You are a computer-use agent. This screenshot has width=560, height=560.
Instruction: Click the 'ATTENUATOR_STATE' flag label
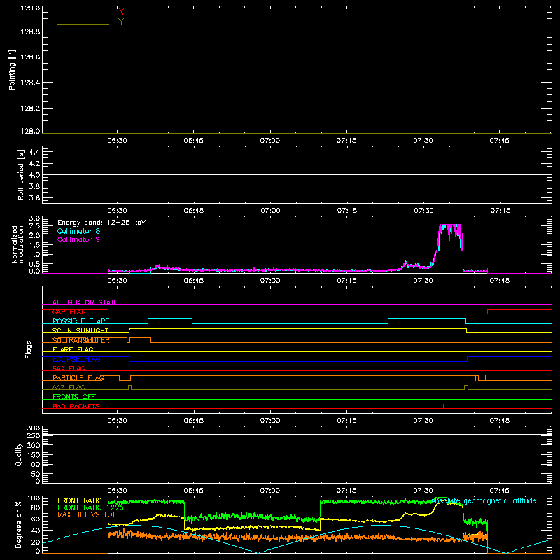pos(85,302)
